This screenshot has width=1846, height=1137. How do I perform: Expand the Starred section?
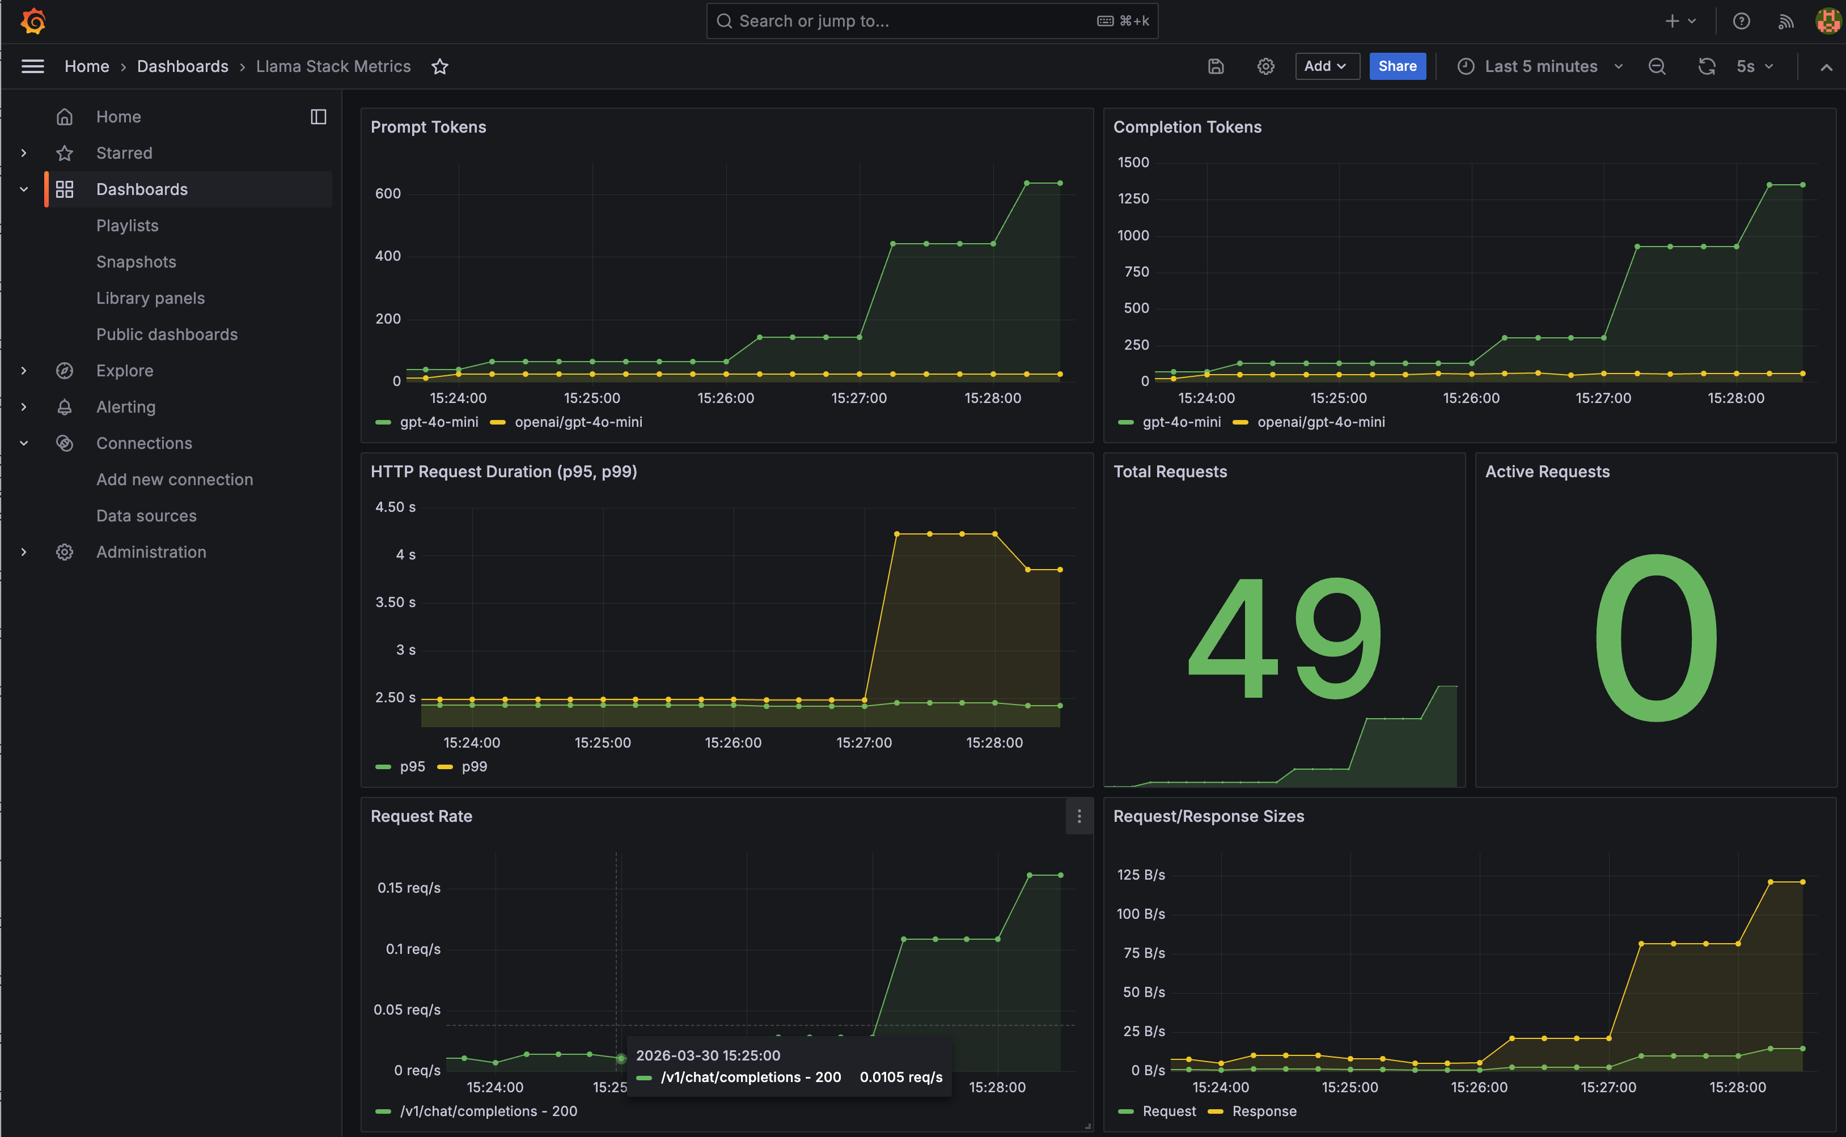(23, 152)
